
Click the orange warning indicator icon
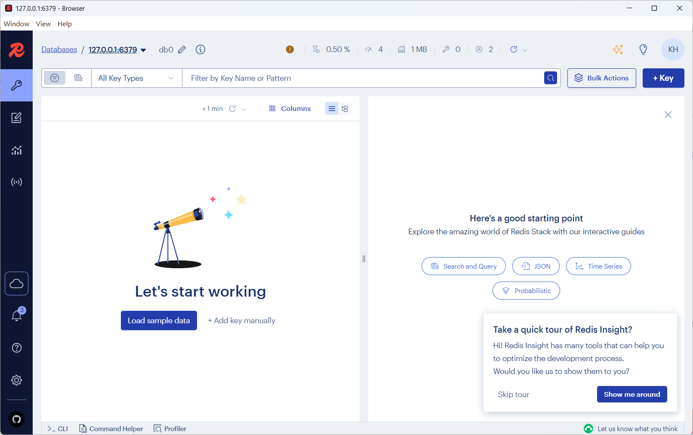pos(290,49)
